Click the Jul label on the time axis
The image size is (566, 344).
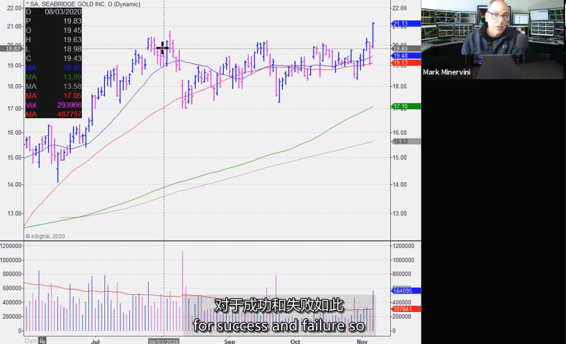click(95, 342)
